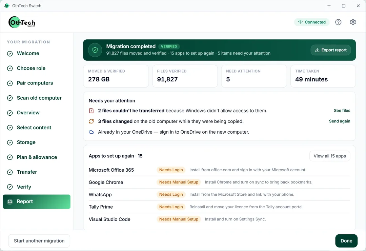Click Needs Login badge for Tally Prime
366x251 pixels.
[x=171, y=207]
